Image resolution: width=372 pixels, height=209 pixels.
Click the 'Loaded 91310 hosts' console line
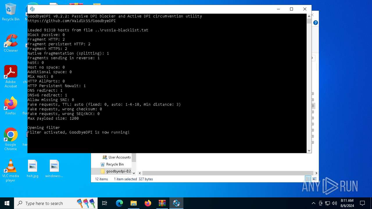coord(88,30)
